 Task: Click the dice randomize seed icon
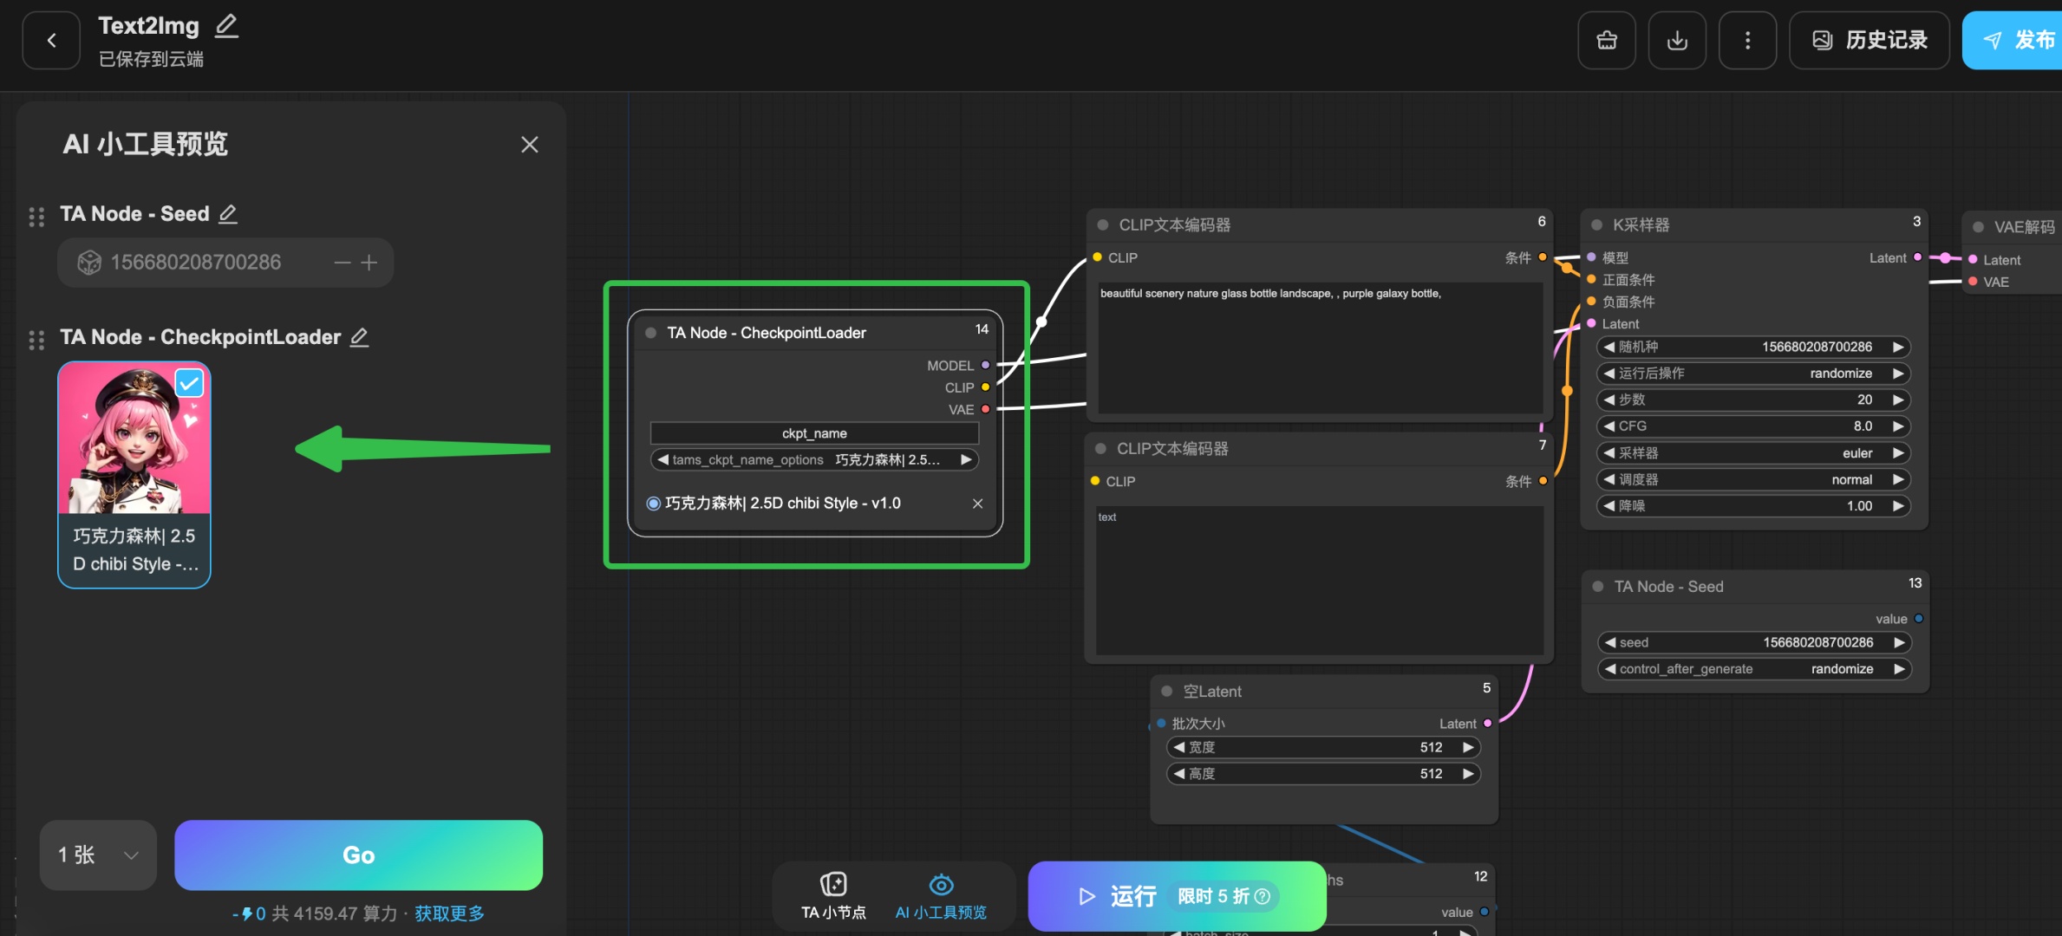tap(89, 262)
